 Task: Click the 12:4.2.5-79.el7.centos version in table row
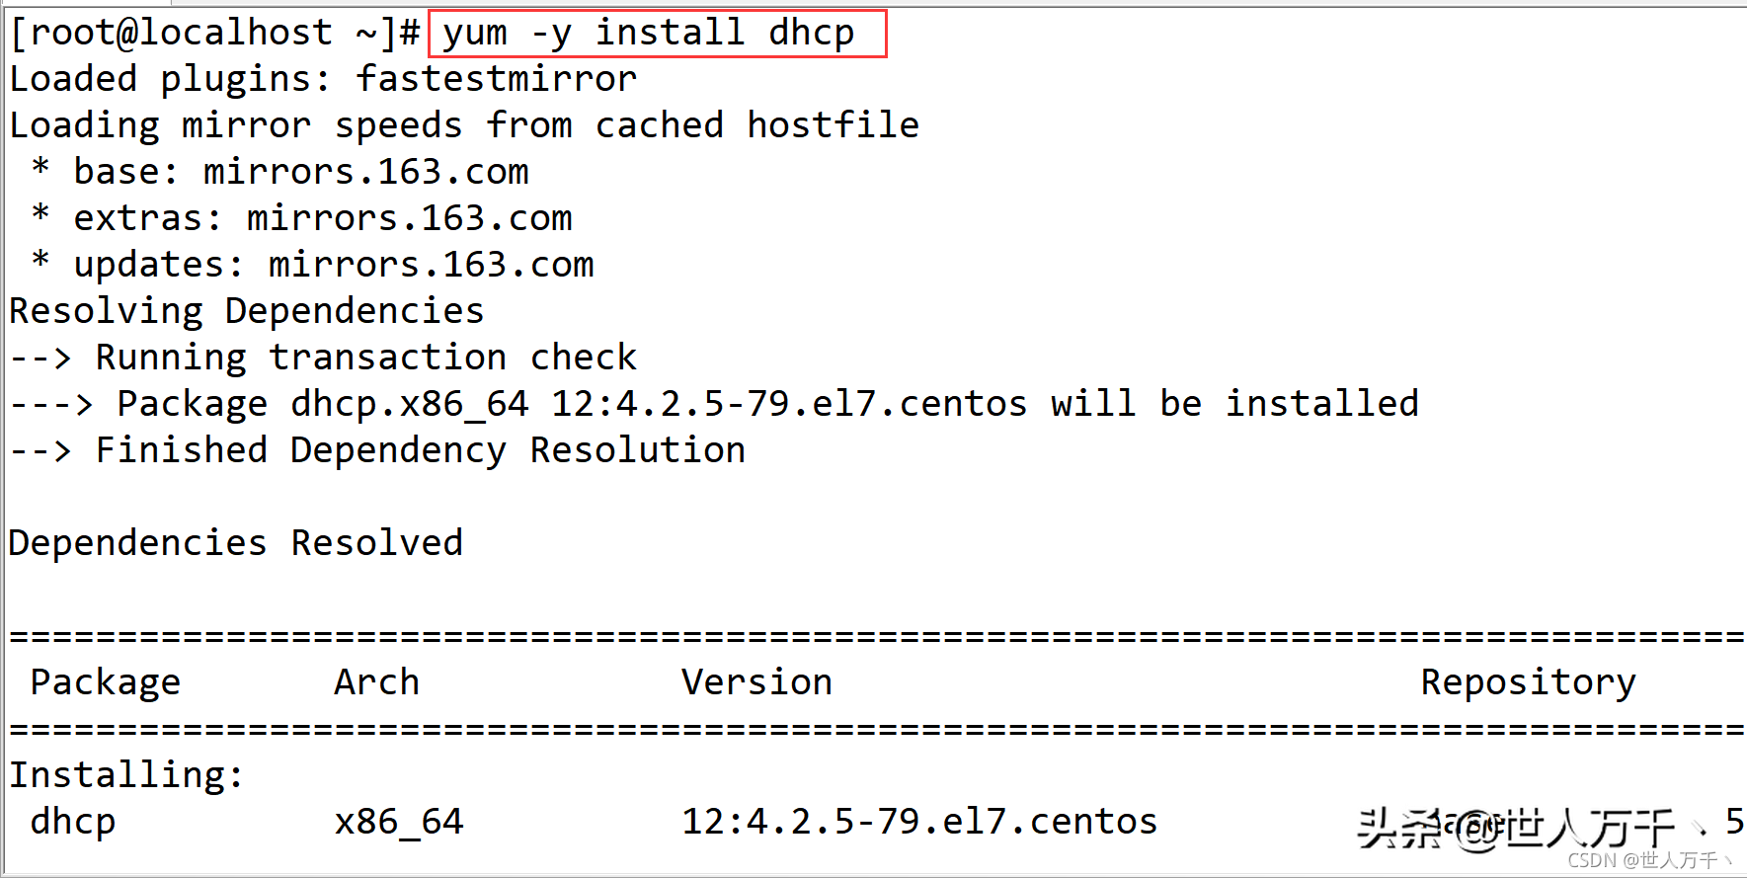[x=919, y=822]
